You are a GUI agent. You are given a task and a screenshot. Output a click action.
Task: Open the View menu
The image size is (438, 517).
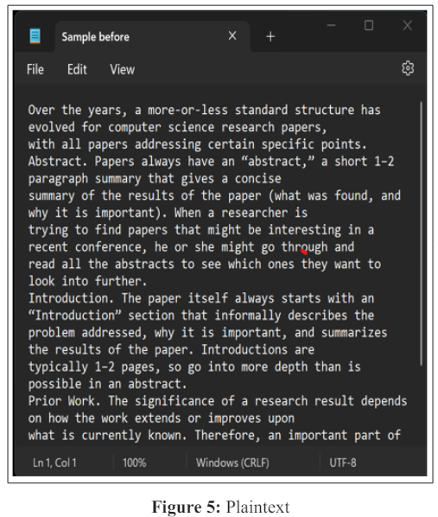[123, 69]
